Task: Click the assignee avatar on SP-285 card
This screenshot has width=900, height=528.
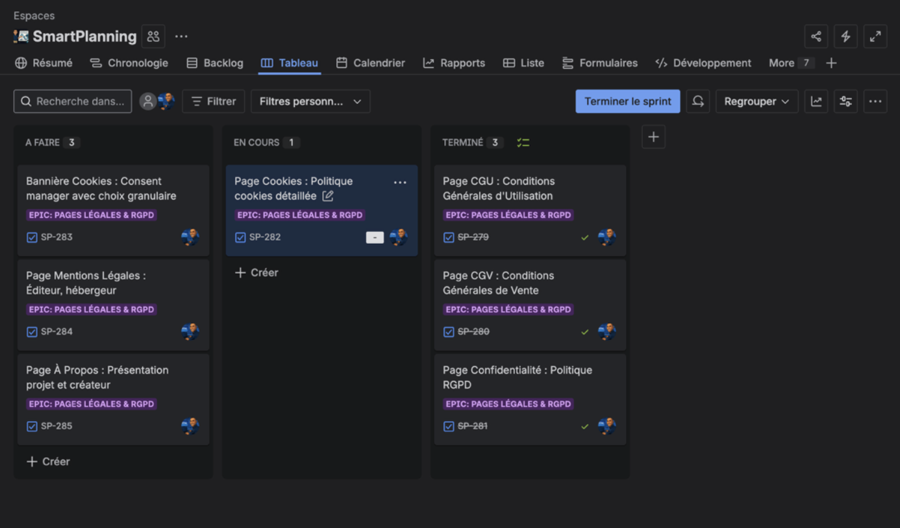Action: tap(190, 426)
